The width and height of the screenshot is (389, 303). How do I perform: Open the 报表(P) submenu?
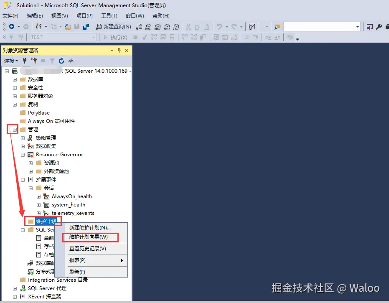coord(91,260)
